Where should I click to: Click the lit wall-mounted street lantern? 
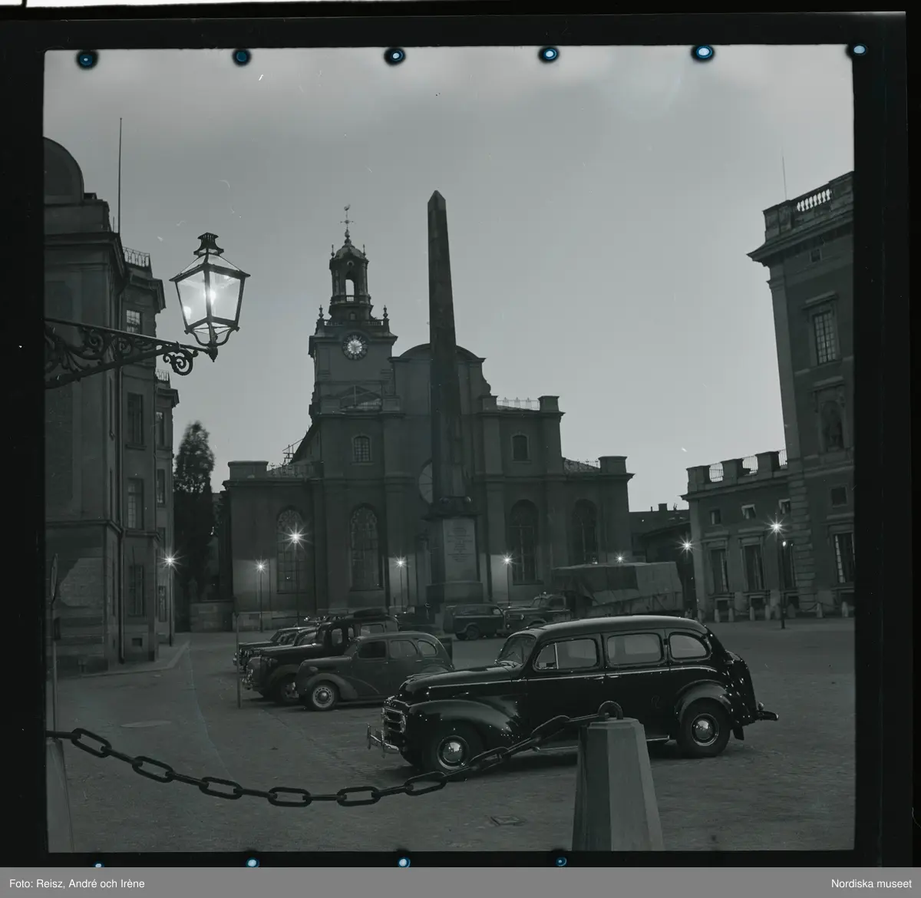click(x=209, y=292)
